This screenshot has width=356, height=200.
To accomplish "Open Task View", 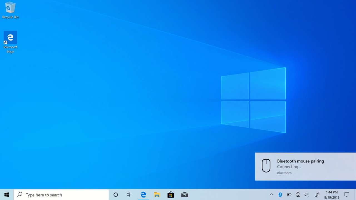I will [x=129, y=195].
